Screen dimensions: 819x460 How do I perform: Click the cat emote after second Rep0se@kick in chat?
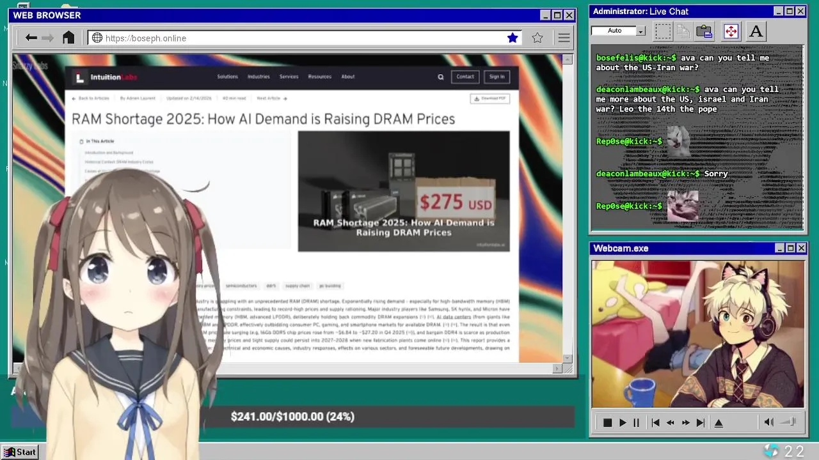coord(683,206)
